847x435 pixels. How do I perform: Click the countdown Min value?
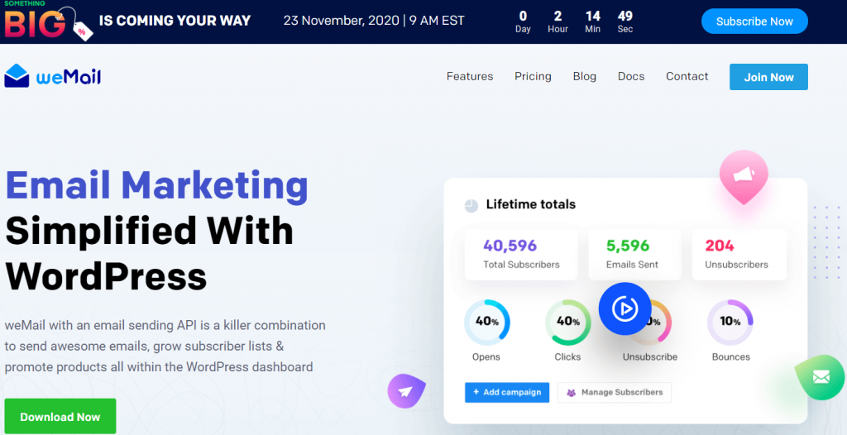[x=592, y=16]
